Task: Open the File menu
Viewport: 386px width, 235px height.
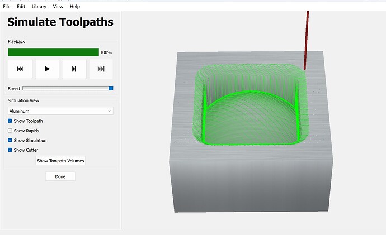Action: pos(7,7)
